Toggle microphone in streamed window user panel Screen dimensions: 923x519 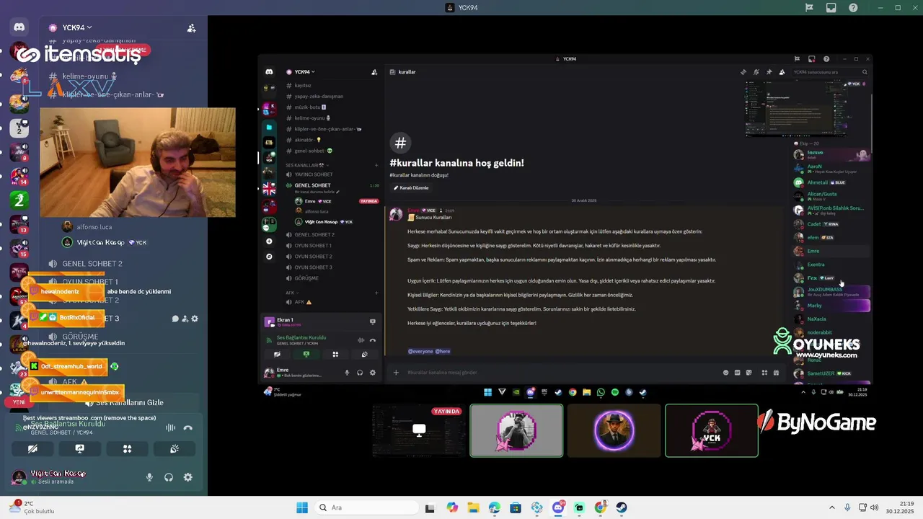pyautogui.click(x=347, y=373)
